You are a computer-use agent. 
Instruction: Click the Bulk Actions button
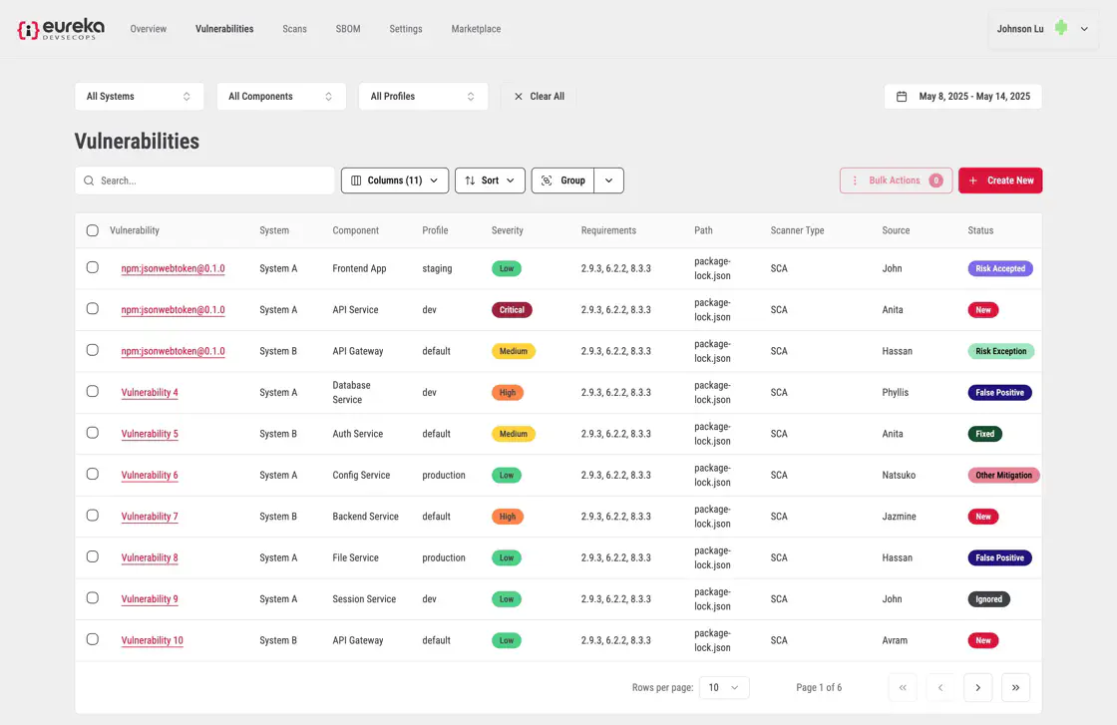[896, 181]
